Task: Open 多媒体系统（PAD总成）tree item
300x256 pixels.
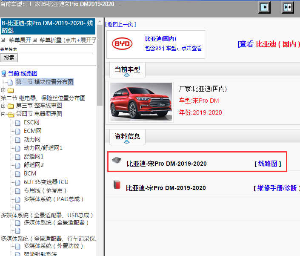Action: click(x=54, y=199)
